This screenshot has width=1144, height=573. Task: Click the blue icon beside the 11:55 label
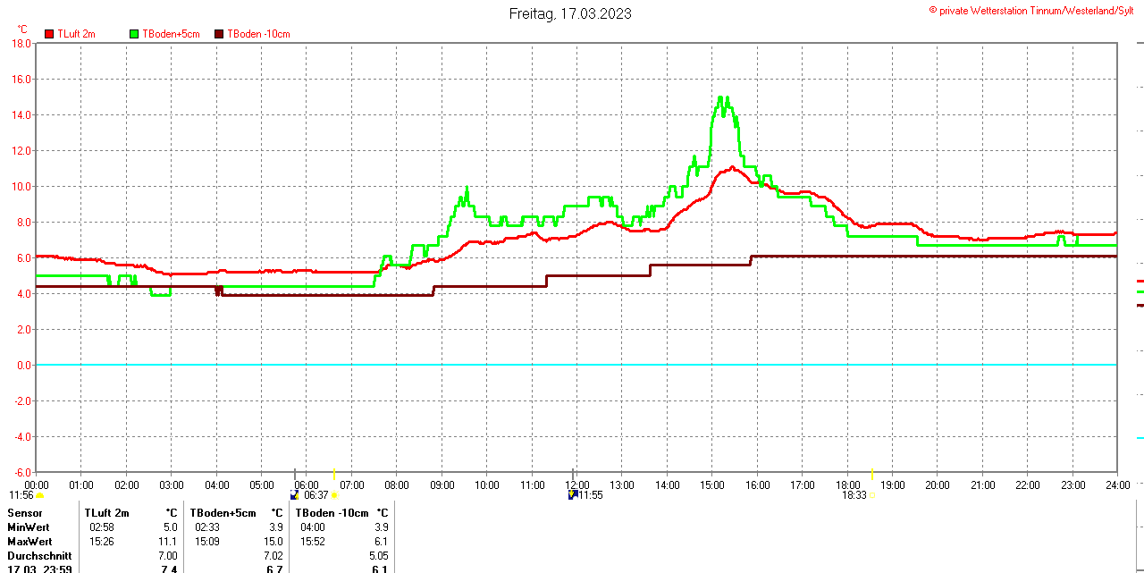tap(572, 494)
